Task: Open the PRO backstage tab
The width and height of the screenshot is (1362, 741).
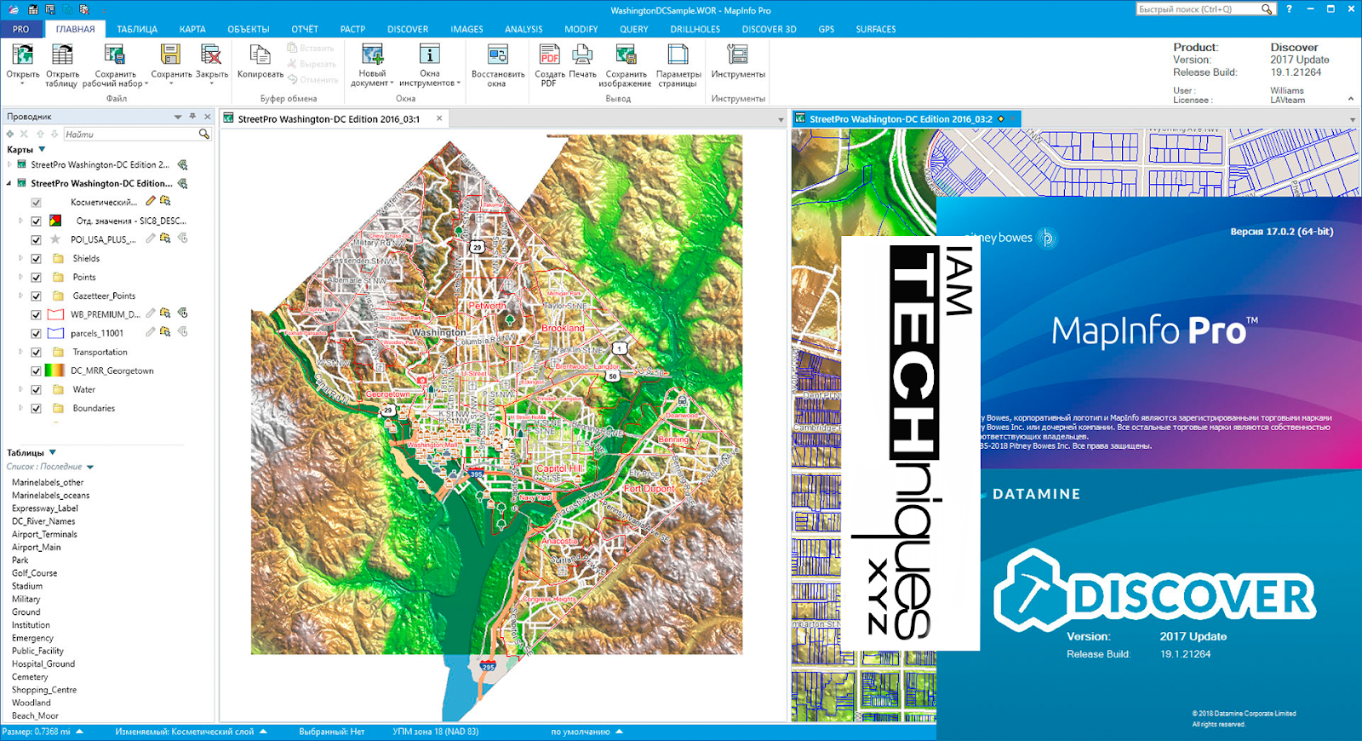Action: tap(21, 29)
